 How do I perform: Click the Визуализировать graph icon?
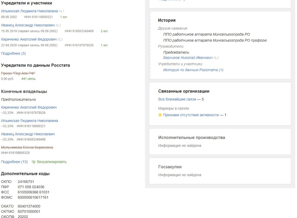coord(34,162)
